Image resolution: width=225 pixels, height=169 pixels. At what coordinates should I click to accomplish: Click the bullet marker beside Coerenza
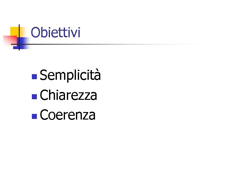pos(34,116)
